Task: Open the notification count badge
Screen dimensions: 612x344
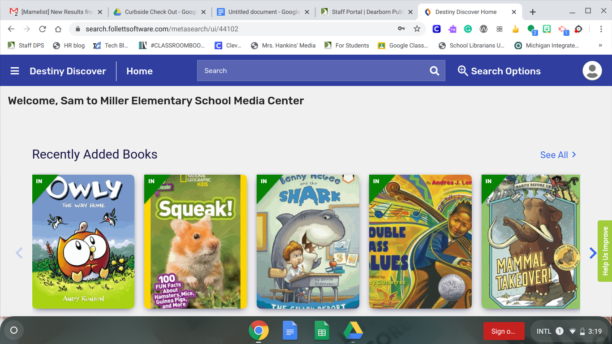Action: click(x=560, y=331)
